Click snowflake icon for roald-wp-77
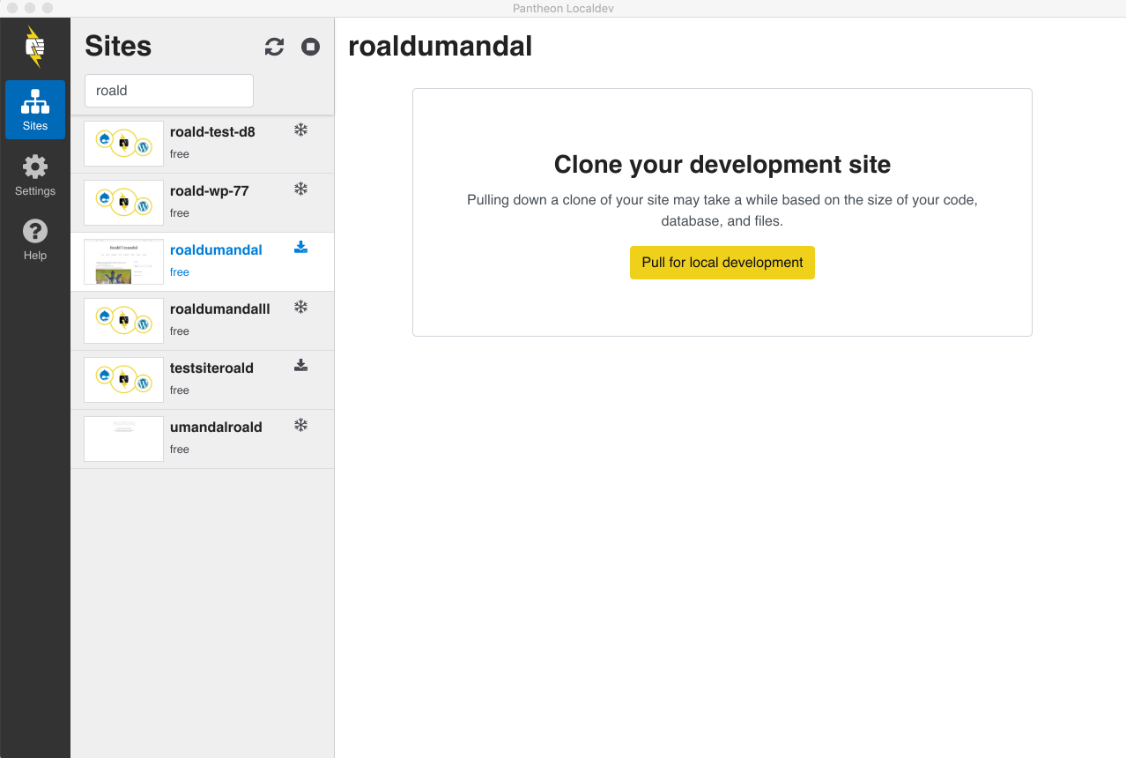 click(x=300, y=189)
